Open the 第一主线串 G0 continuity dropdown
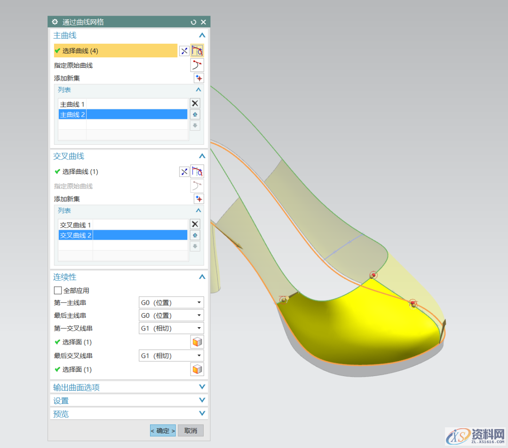Image resolution: width=508 pixels, height=448 pixels. click(x=171, y=302)
